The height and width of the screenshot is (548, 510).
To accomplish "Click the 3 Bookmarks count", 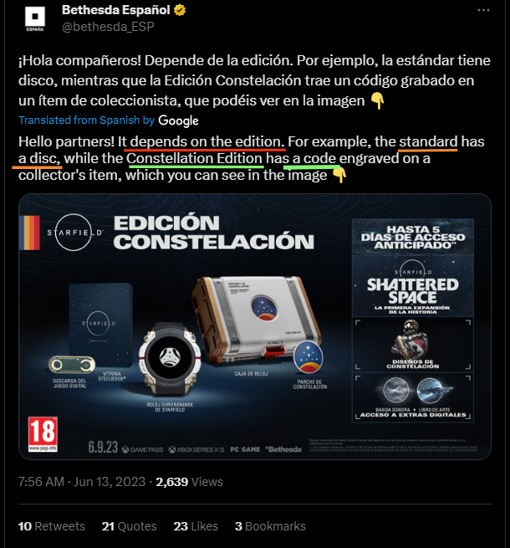I will (x=270, y=526).
